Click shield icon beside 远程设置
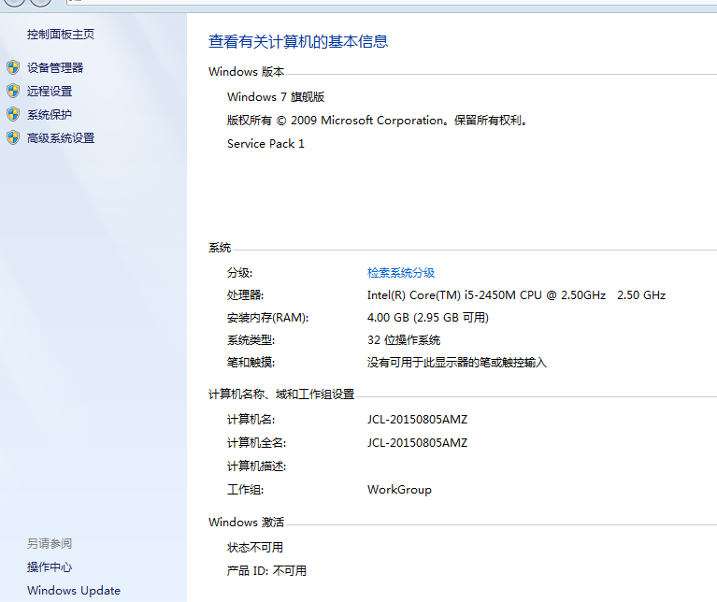The height and width of the screenshot is (602, 717). point(13,91)
